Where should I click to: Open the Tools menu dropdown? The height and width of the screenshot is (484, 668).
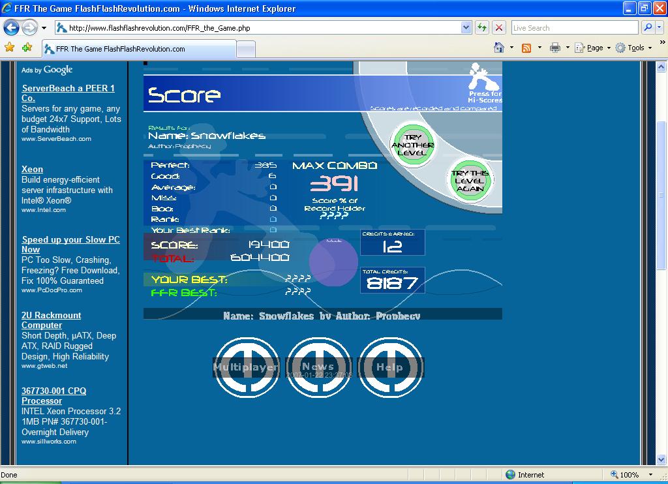(x=634, y=48)
